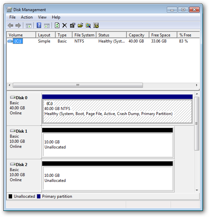Image resolution: width=209 pixels, height=217 pixels.
Task: Click the Disk Management title bar icon
Action: click(x=9, y=10)
